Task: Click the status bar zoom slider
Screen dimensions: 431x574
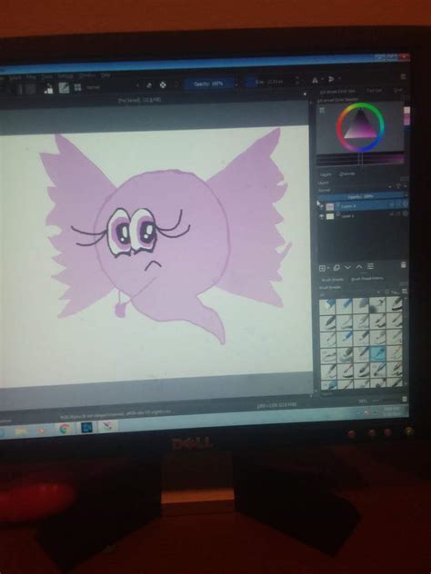Action: (385, 401)
